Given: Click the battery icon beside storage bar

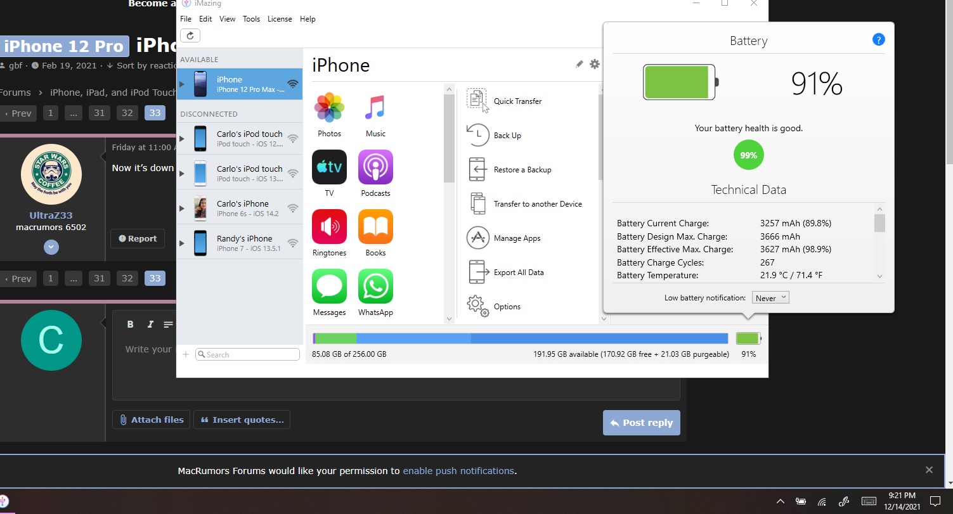Looking at the screenshot, I should [x=748, y=338].
